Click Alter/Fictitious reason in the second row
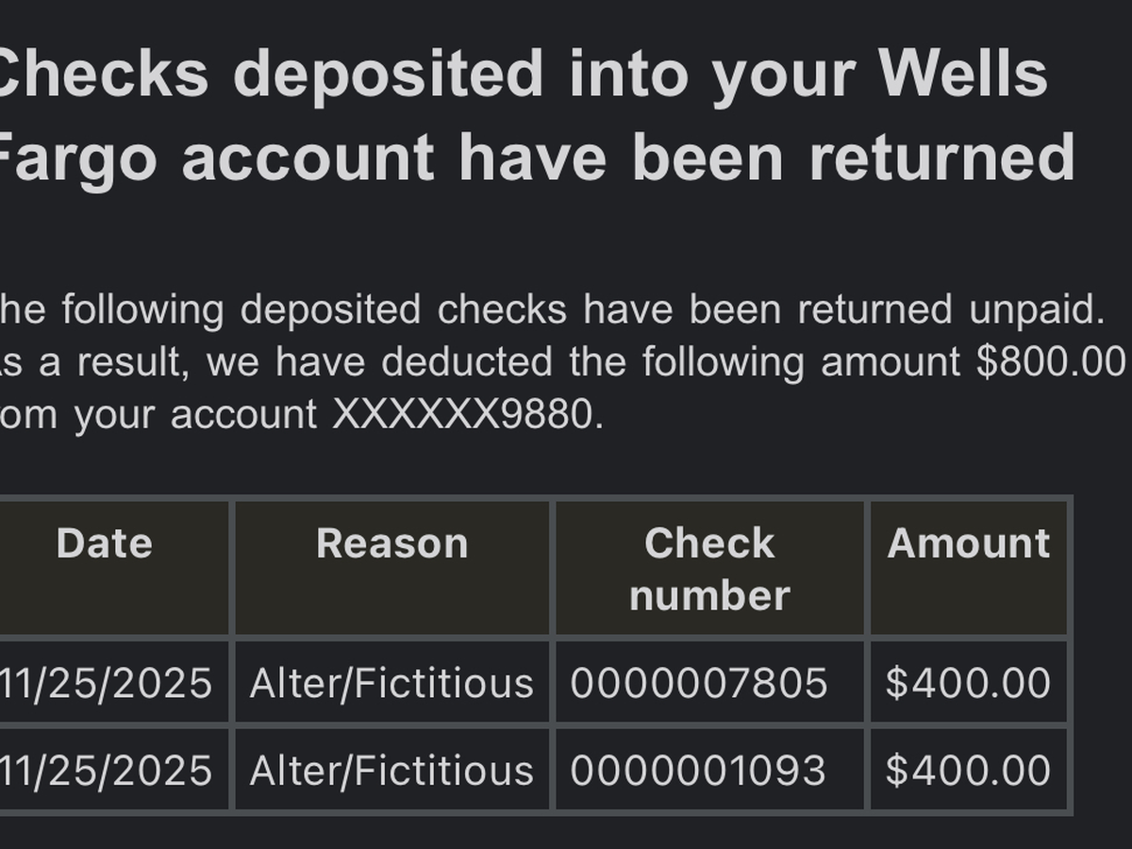The image size is (1132, 849). pyautogui.click(x=391, y=771)
